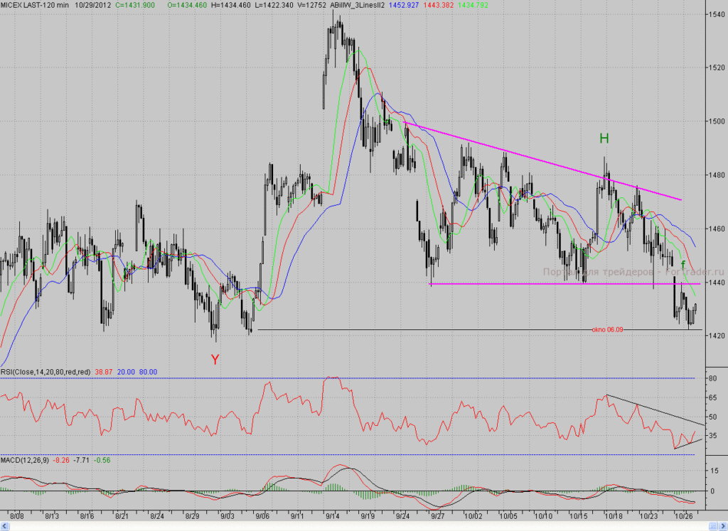Click the 8/08 date axis label

click(x=17, y=515)
